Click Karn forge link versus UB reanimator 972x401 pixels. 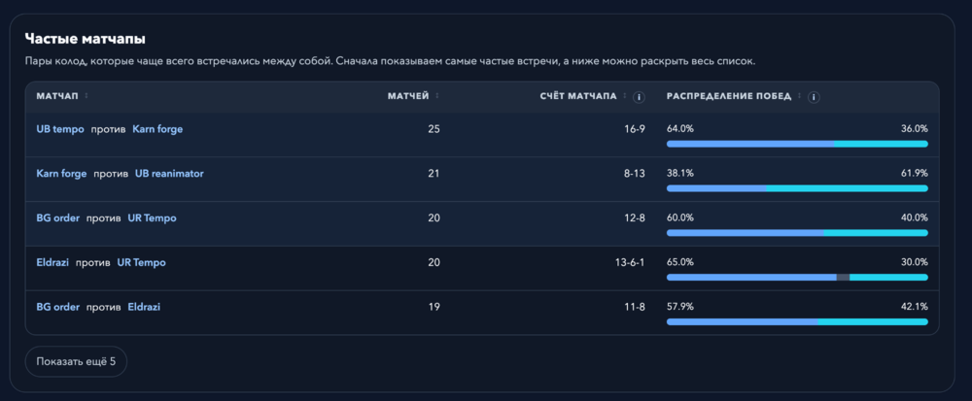(61, 174)
